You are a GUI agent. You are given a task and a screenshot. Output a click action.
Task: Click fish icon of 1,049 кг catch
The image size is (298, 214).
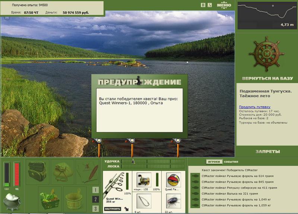click(x=195, y=199)
